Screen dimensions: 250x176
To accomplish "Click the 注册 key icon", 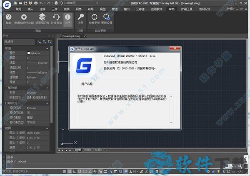I will click(x=81, y=18).
